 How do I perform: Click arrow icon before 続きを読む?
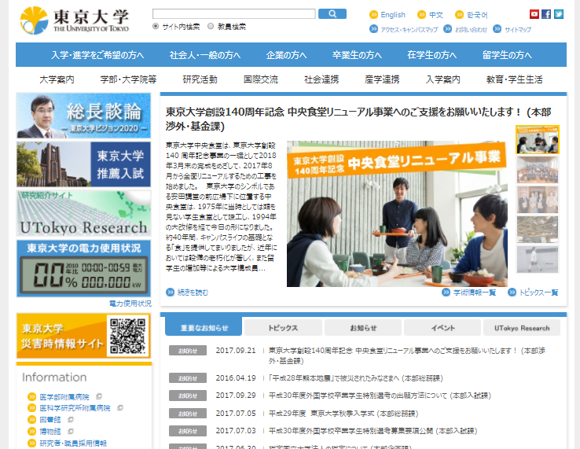[171, 292]
